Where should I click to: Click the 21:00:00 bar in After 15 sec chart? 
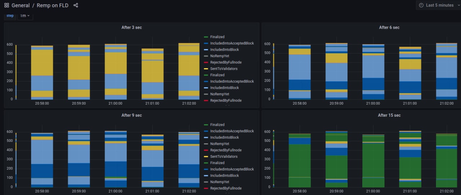373,162
